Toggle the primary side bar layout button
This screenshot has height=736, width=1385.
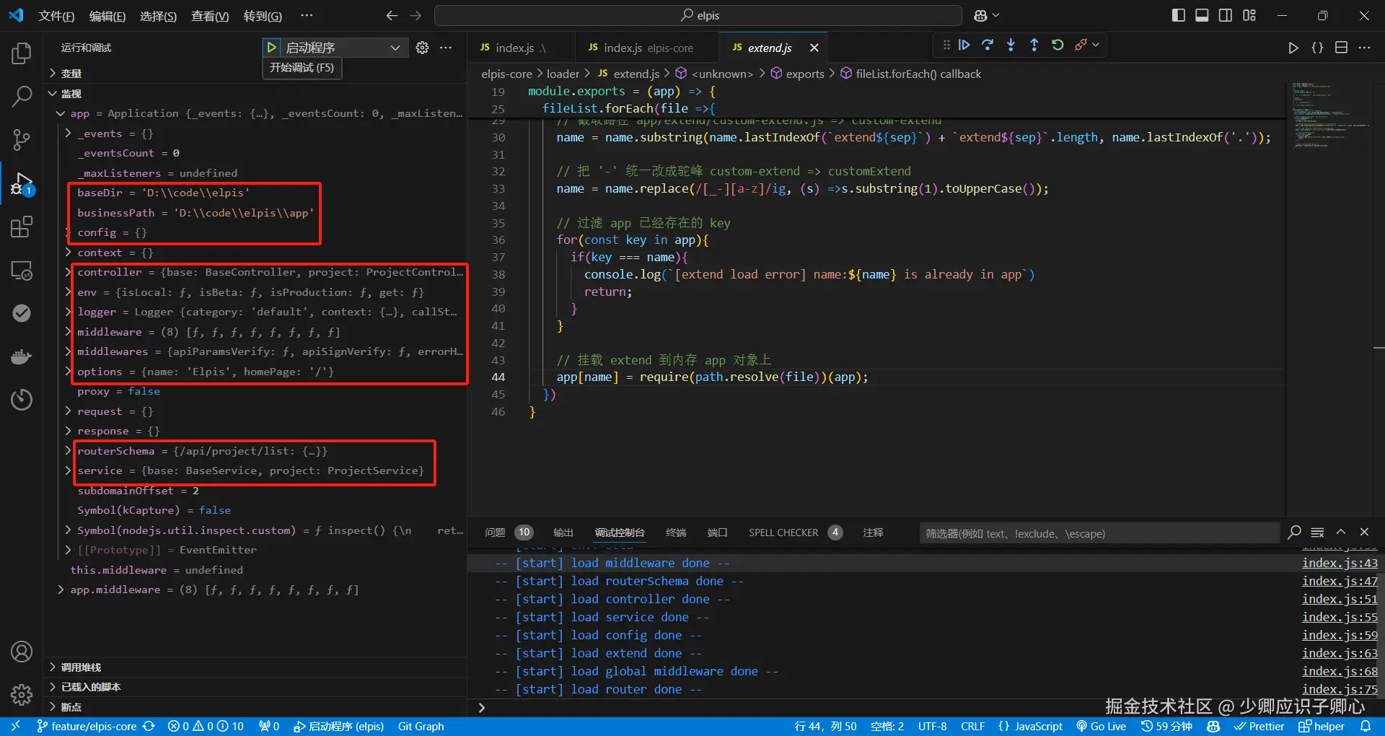point(1178,15)
